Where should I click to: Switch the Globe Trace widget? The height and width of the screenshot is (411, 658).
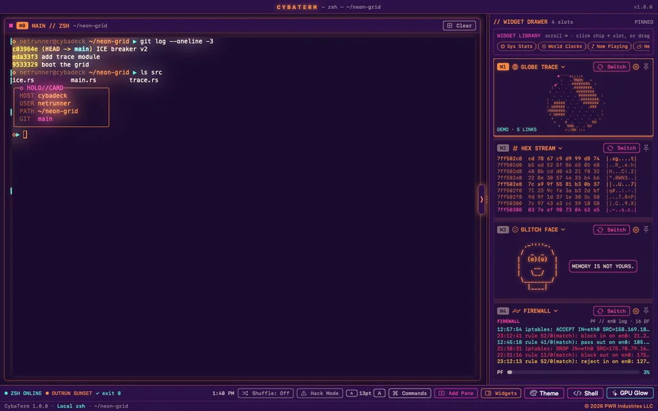611,66
